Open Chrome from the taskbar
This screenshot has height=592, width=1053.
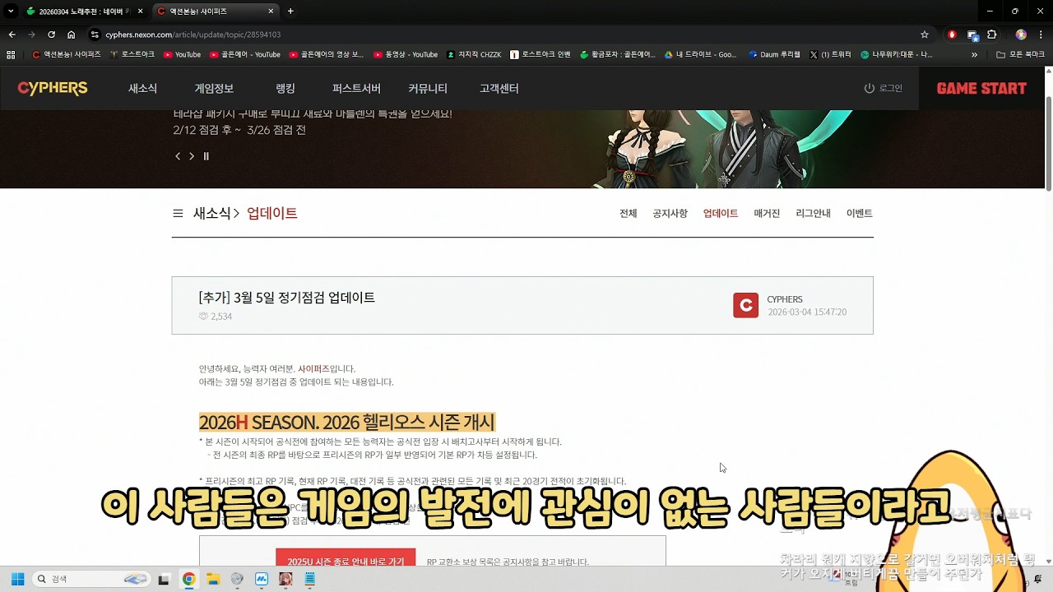[x=188, y=579]
